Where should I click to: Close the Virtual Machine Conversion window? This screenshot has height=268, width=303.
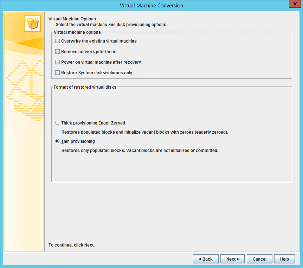click(294, 4)
